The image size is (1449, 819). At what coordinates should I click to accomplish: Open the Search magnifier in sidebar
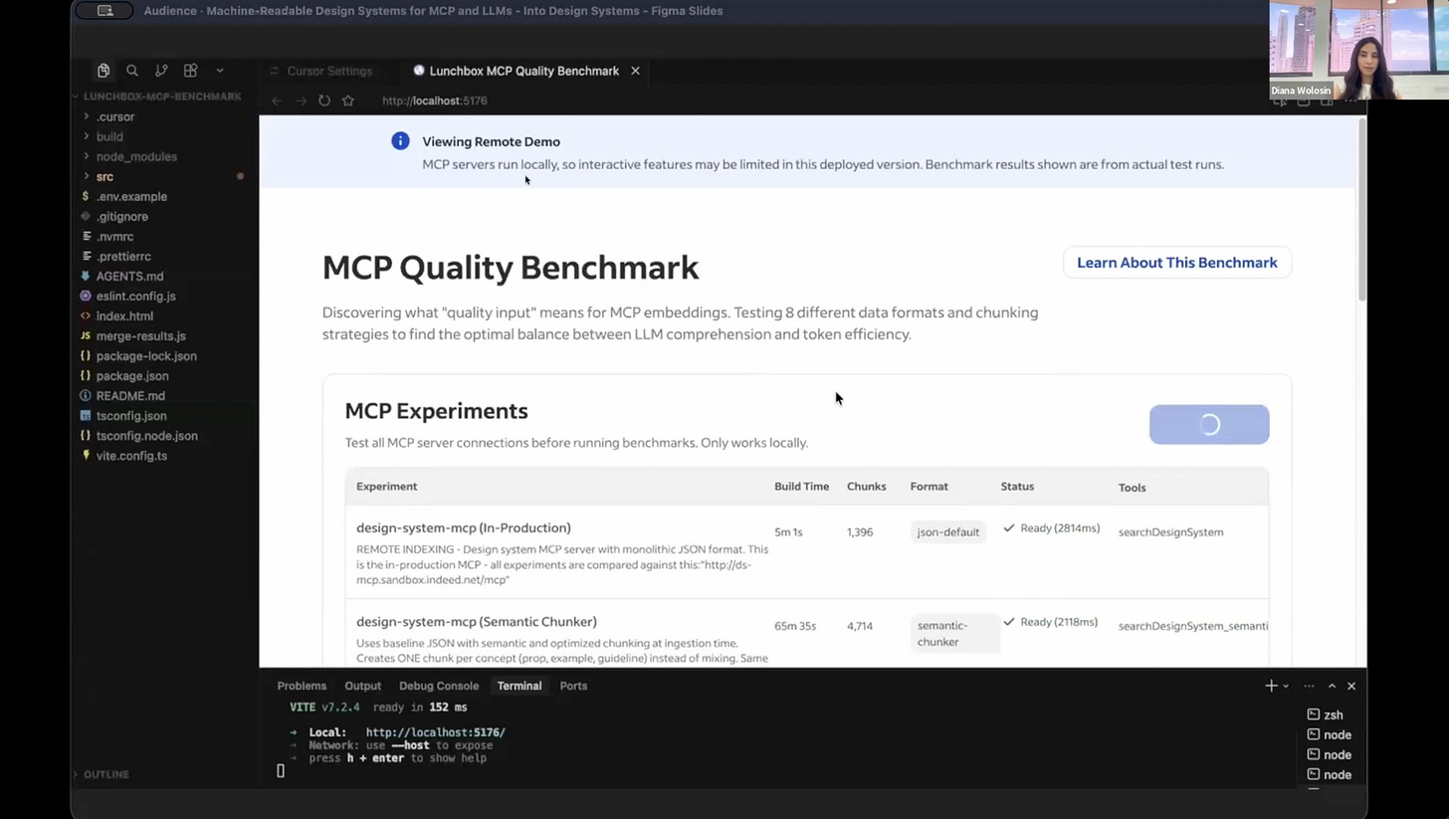(x=131, y=71)
